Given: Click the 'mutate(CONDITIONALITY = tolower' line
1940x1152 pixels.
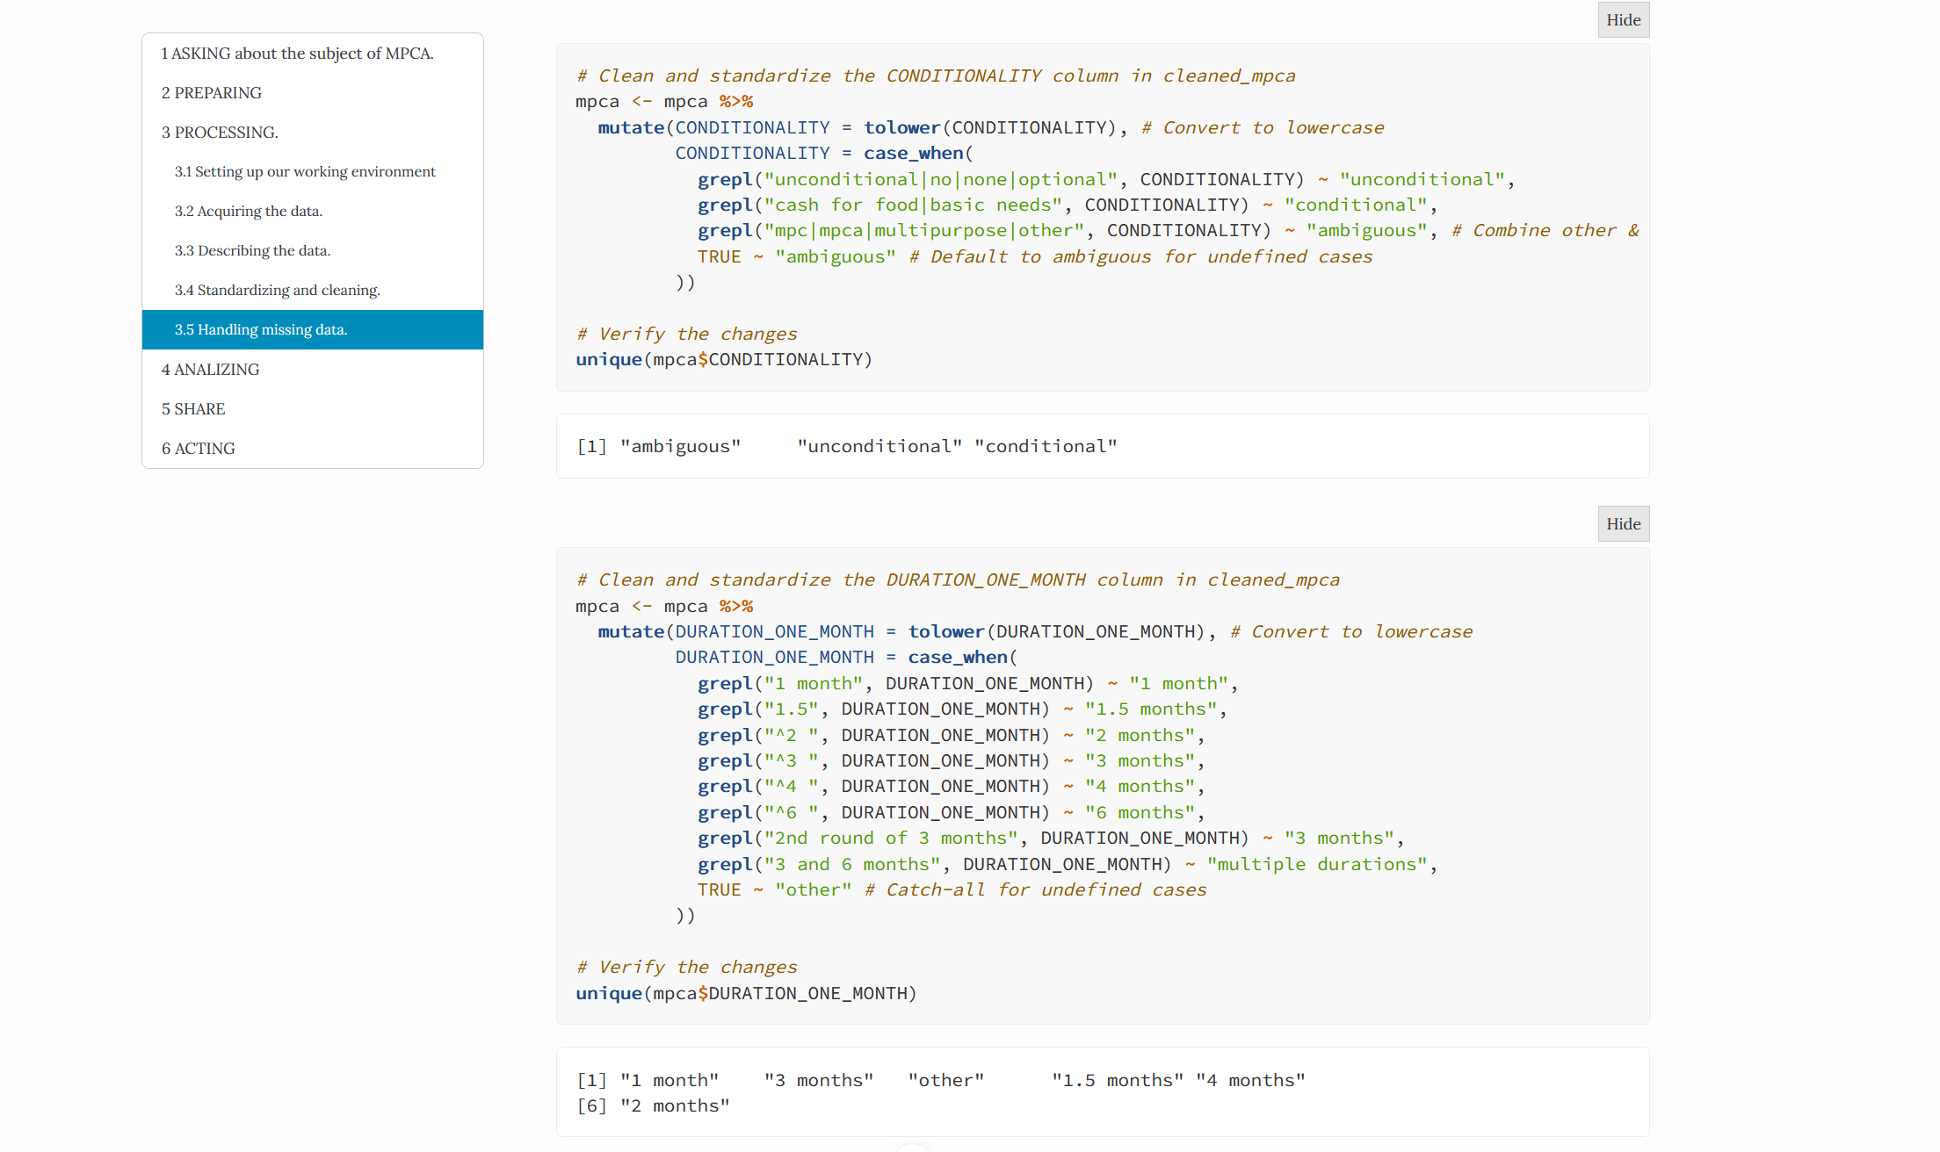Looking at the screenshot, I should [x=991, y=128].
